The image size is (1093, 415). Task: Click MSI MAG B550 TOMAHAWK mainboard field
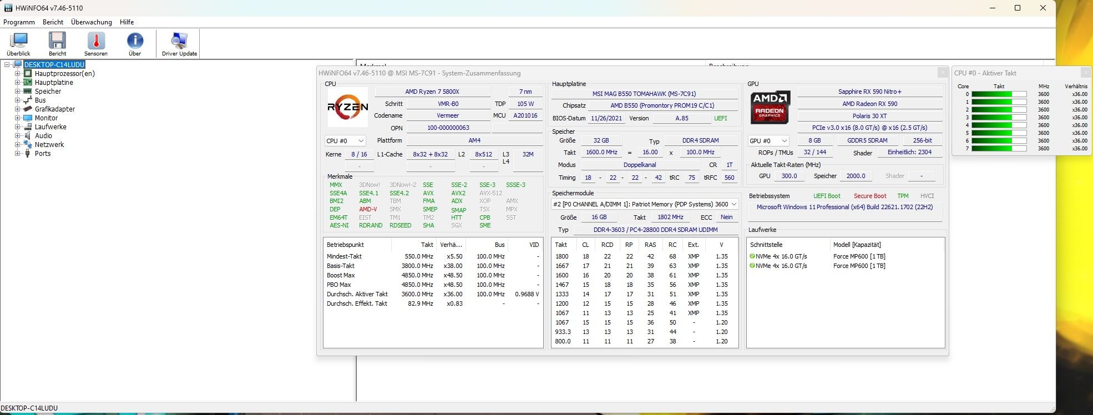[x=644, y=94]
